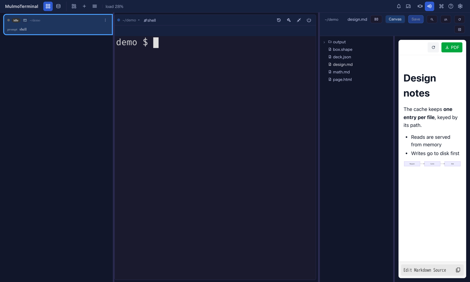Copy the markdown source
Screen dimensions: 470x282
[x=458, y=270]
